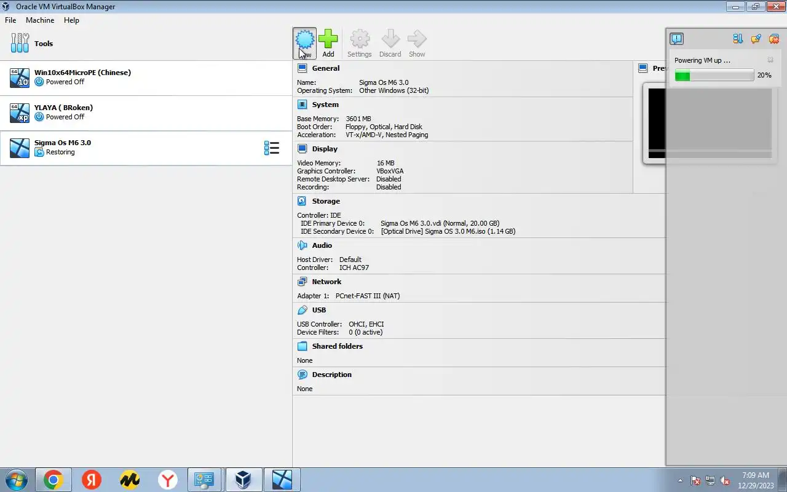Open the Help menu

[71, 20]
